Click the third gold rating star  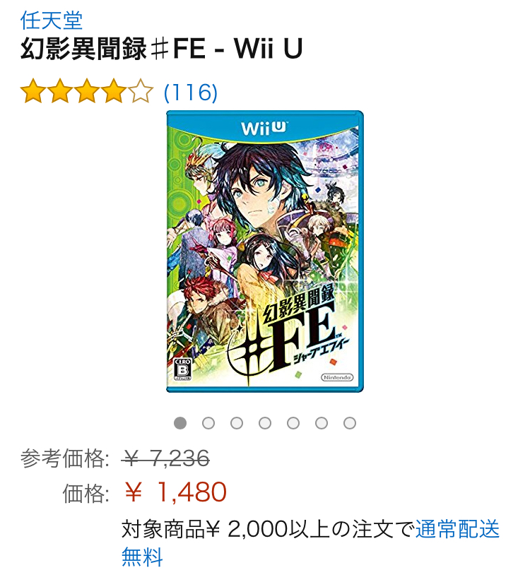click(x=88, y=91)
